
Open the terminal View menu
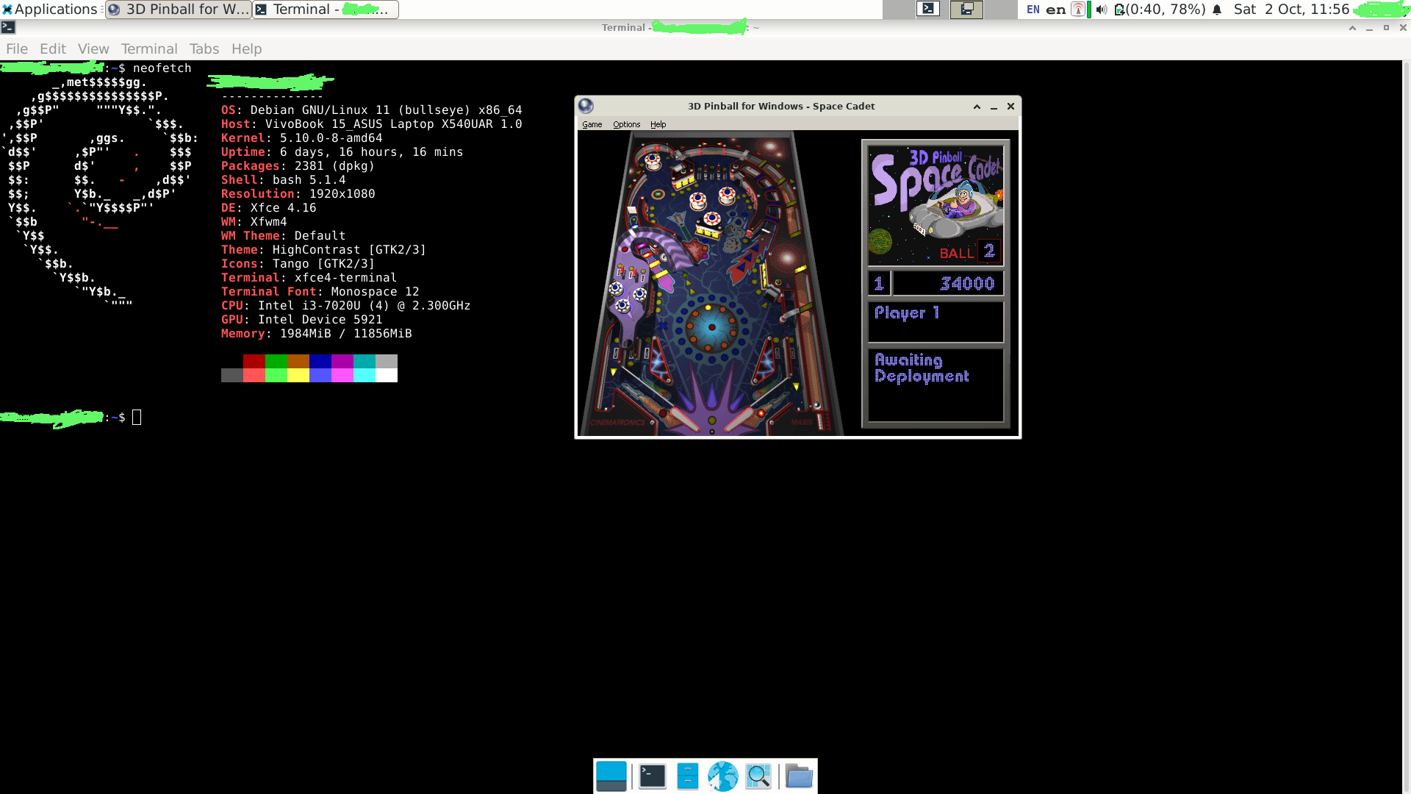pos(93,49)
